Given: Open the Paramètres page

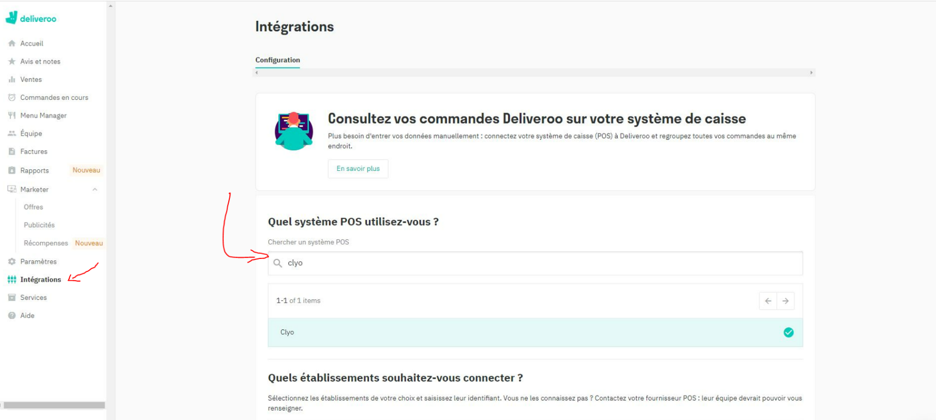Looking at the screenshot, I should (38, 262).
